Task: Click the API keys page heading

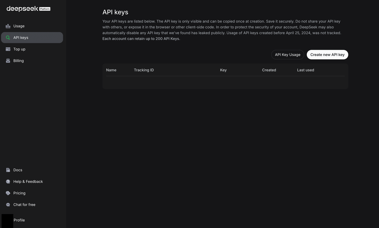Action: click(x=115, y=12)
